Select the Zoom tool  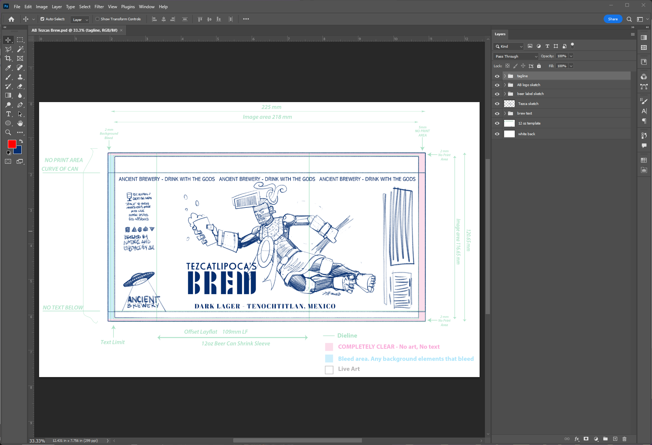coord(8,132)
